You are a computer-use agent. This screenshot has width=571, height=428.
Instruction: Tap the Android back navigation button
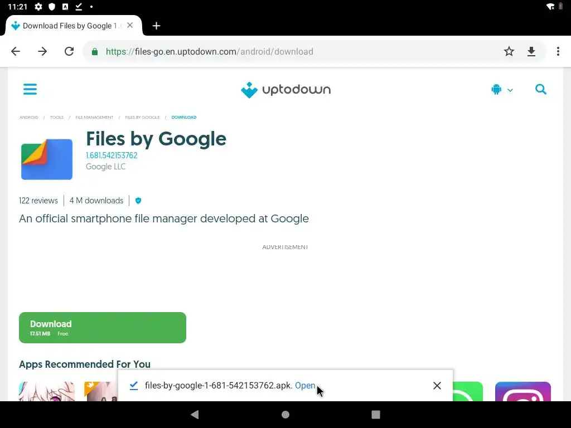coord(195,414)
